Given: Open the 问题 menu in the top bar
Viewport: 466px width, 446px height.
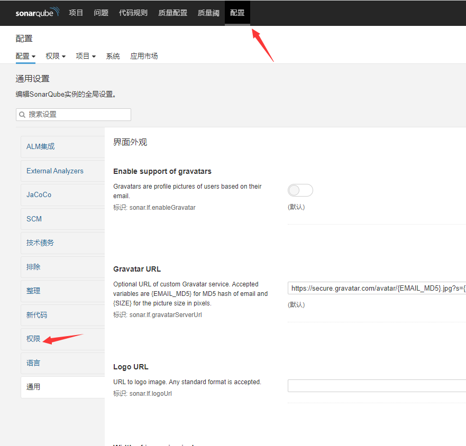Looking at the screenshot, I should [x=100, y=13].
